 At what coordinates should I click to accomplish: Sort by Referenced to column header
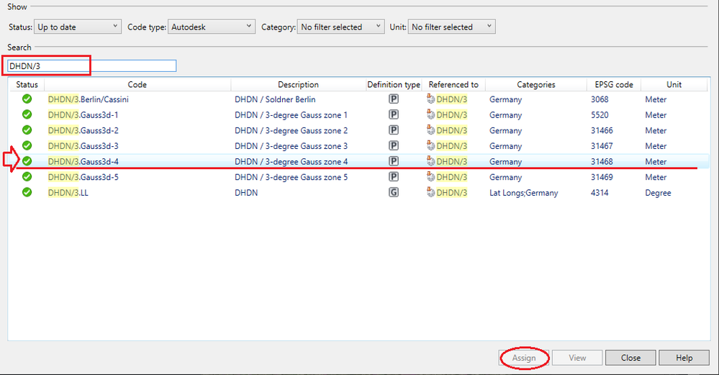[453, 84]
